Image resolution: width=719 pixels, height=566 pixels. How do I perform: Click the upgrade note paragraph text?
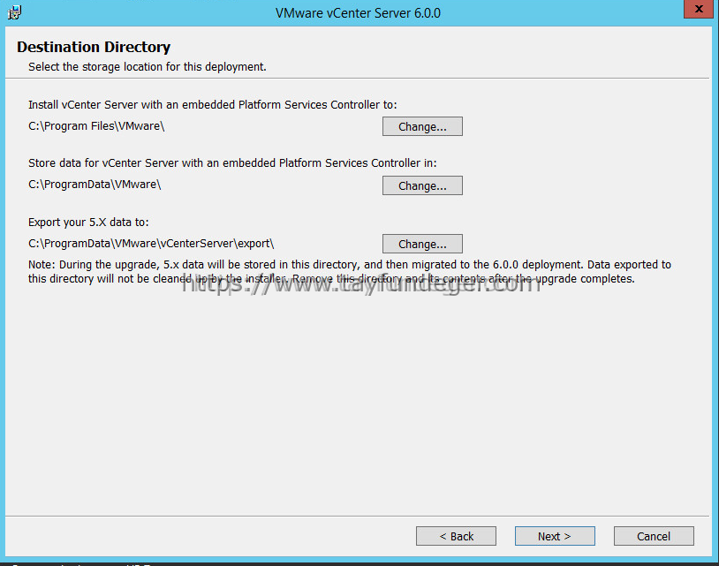point(350,272)
